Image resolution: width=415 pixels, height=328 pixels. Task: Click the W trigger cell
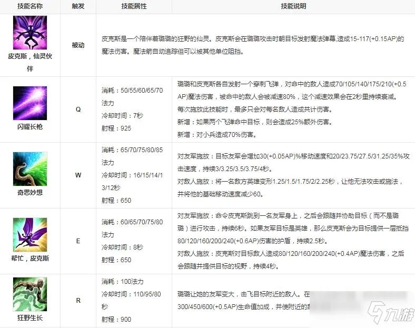[78, 175]
